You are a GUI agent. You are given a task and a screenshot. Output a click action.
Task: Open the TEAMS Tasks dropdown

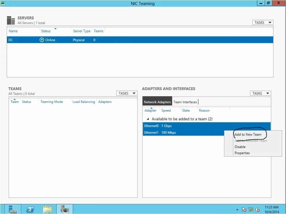click(x=127, y=93)
